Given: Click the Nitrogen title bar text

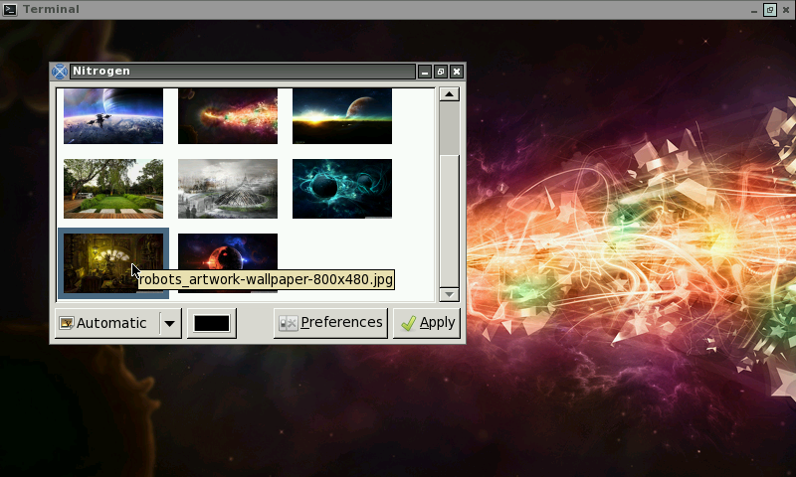Looking at the screenshot, I should (101, 71).
